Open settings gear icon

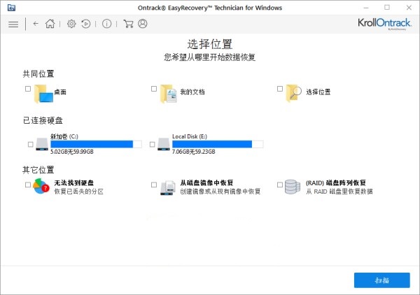71,24
